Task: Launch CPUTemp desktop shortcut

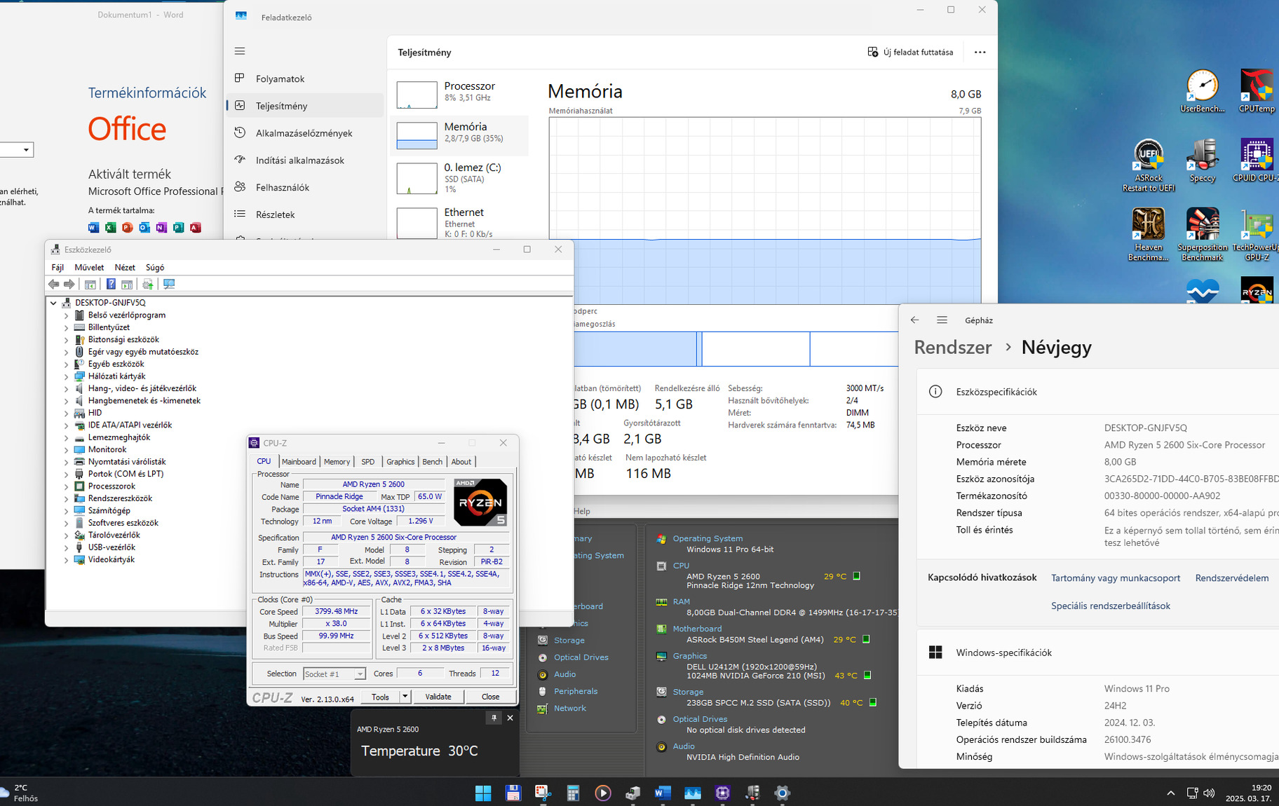Action: click(x=1257, y=91)
